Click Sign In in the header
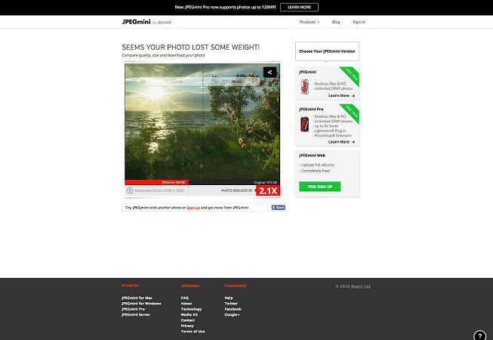The height and width of the screenshot is (340, 493). pos(359,22)
